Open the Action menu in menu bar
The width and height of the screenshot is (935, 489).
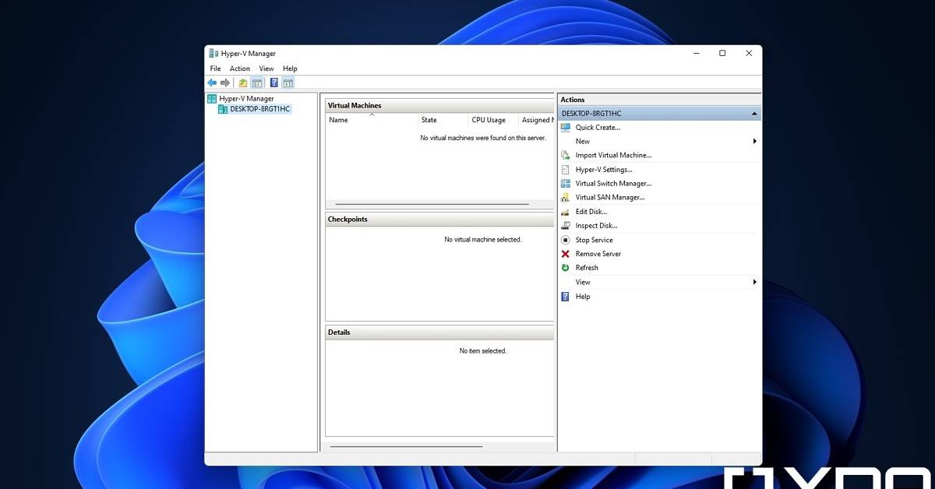coord(240,69)
